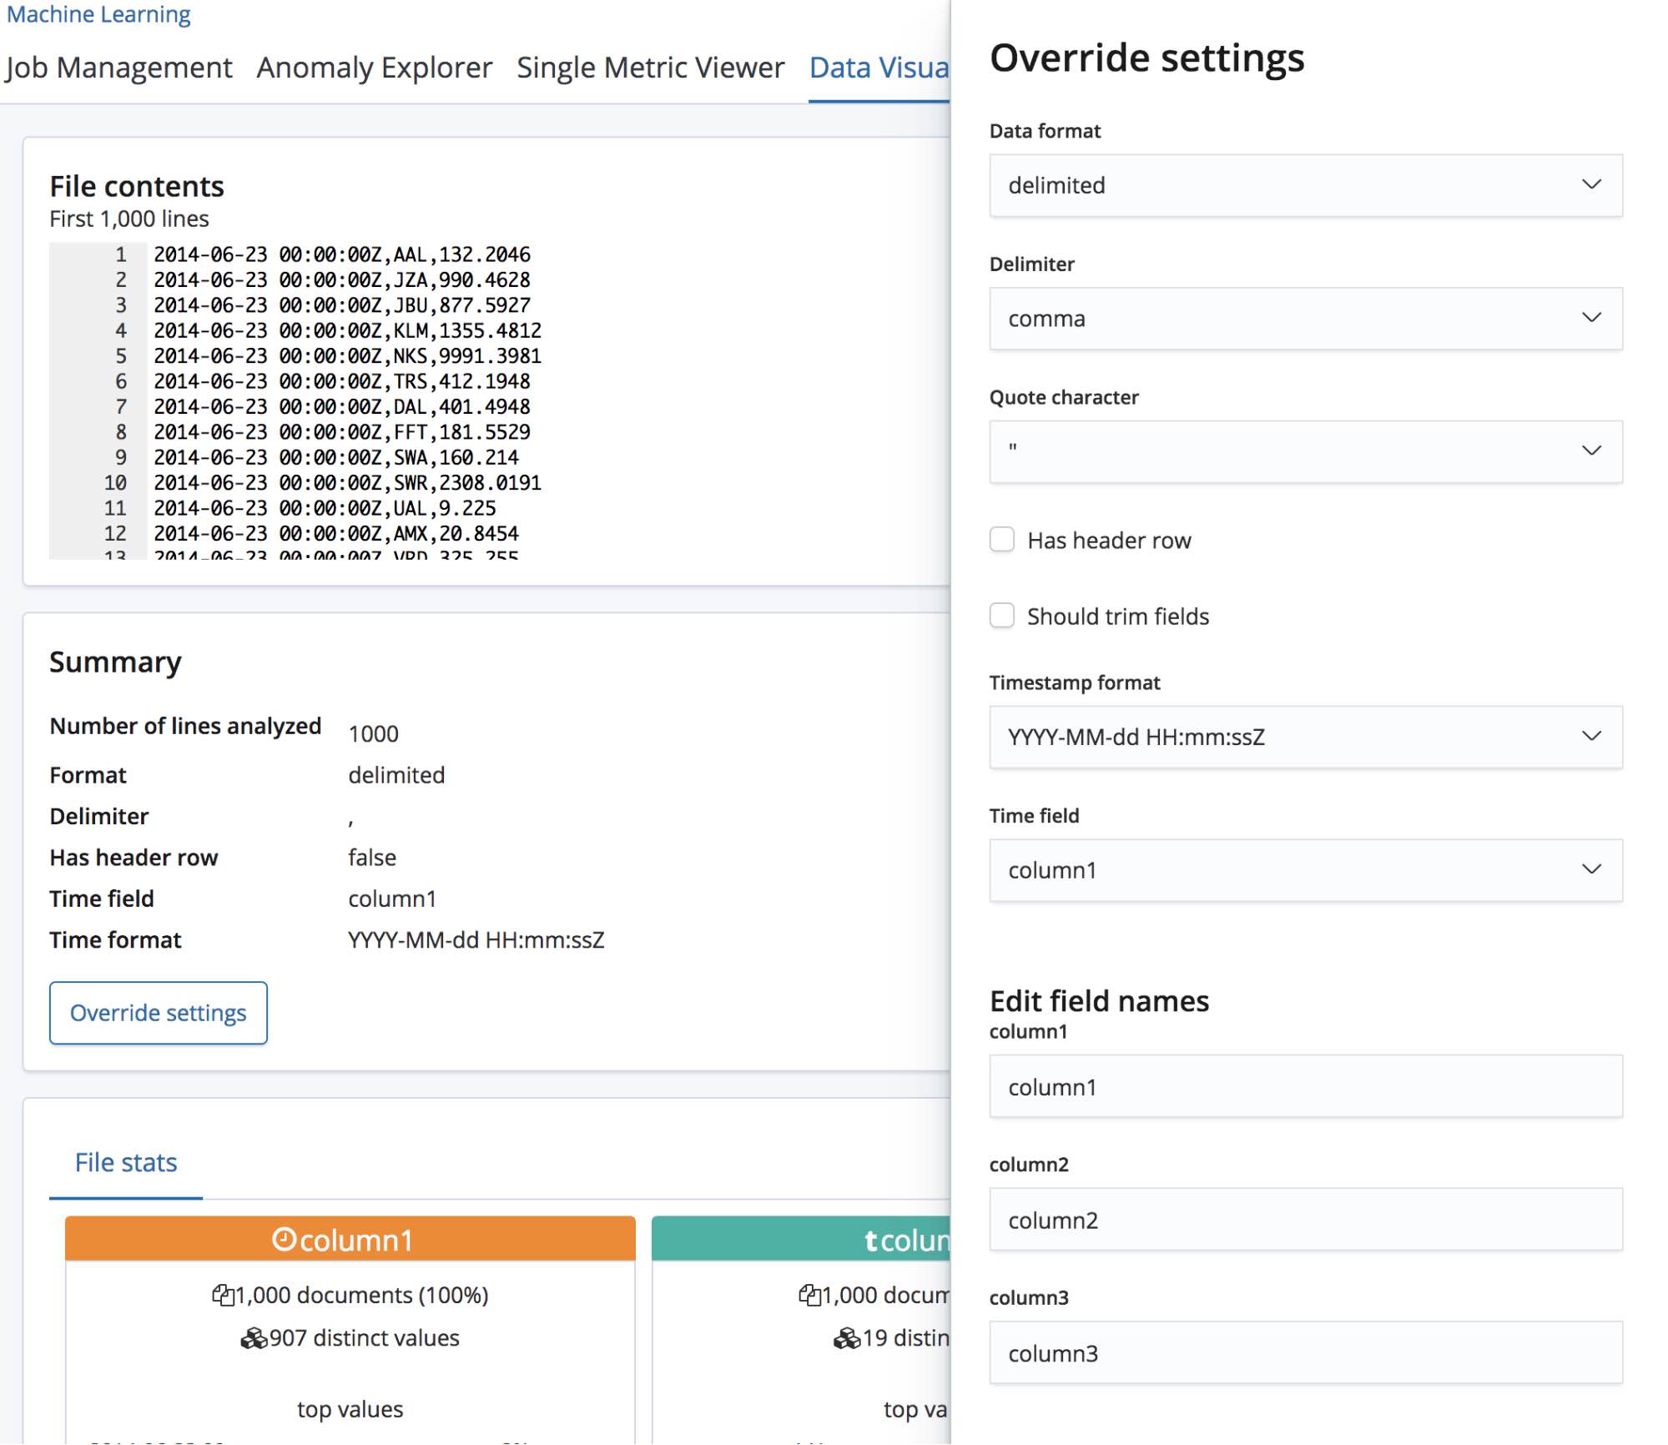The height and width of the screenshot is (1445, 1668).
Task: Enable the Has header row checkbox
Action: 1001,540
